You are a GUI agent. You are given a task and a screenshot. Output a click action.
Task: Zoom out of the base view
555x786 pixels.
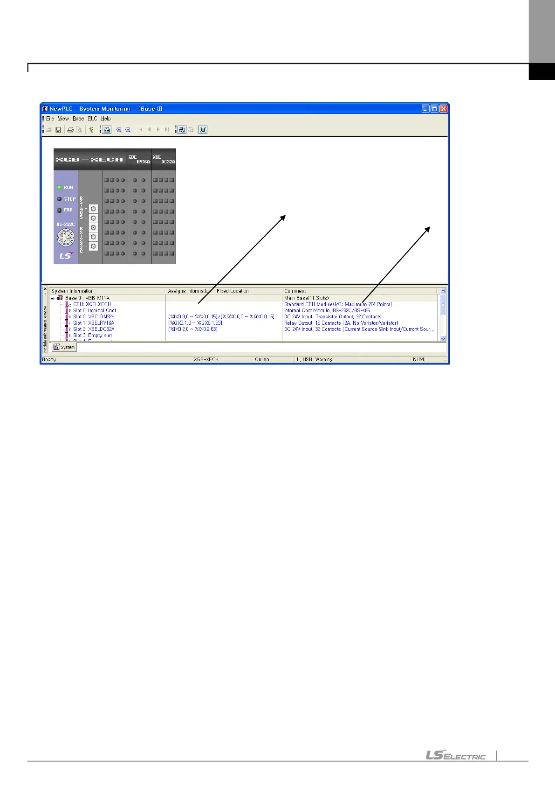point(128,130)
